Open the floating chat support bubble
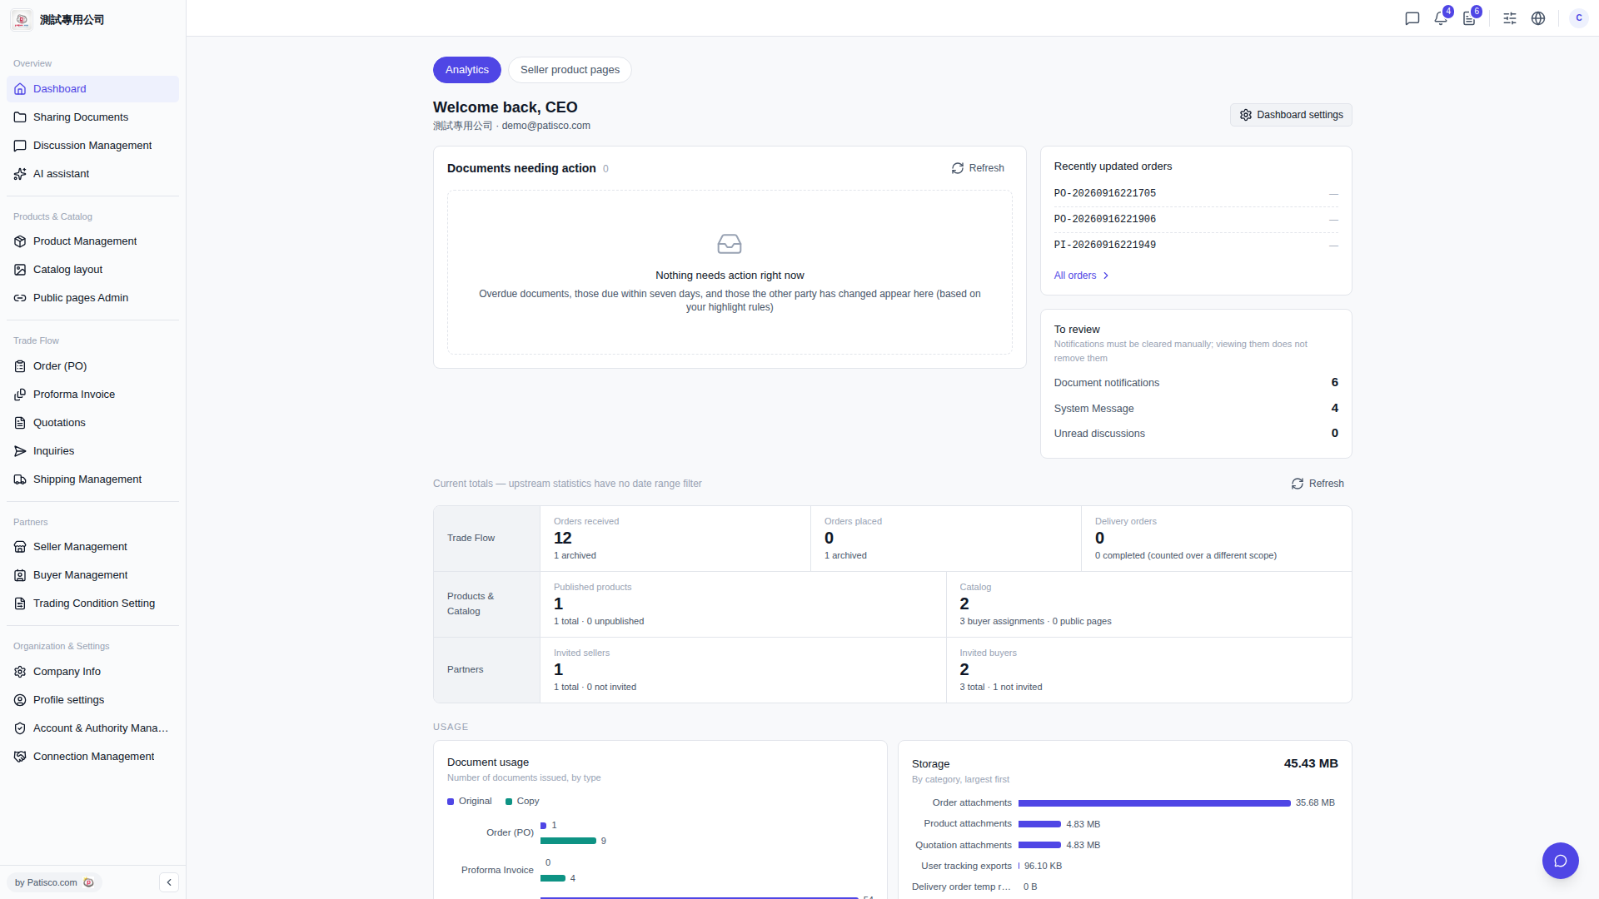Screen dimensions: 1599x899 (1560, 861)
